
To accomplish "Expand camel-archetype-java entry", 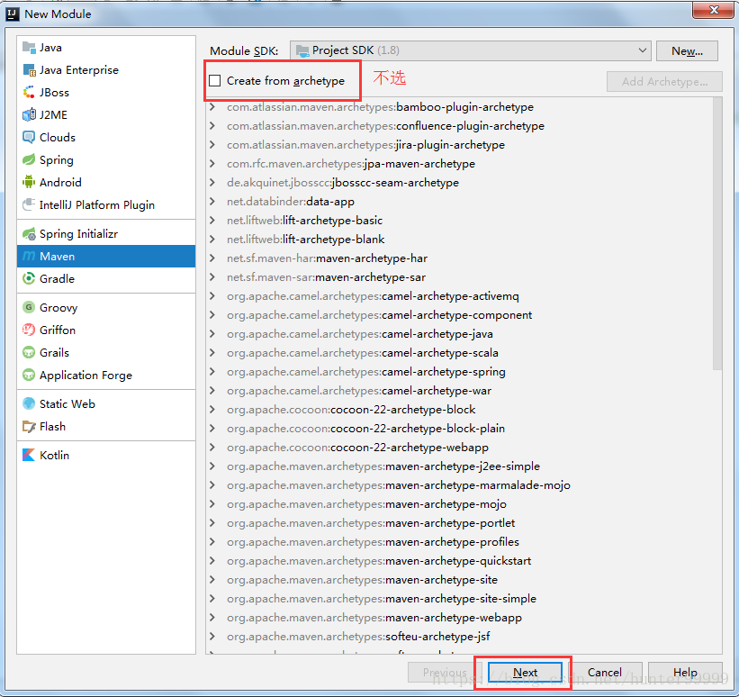I will coord(212,334).
